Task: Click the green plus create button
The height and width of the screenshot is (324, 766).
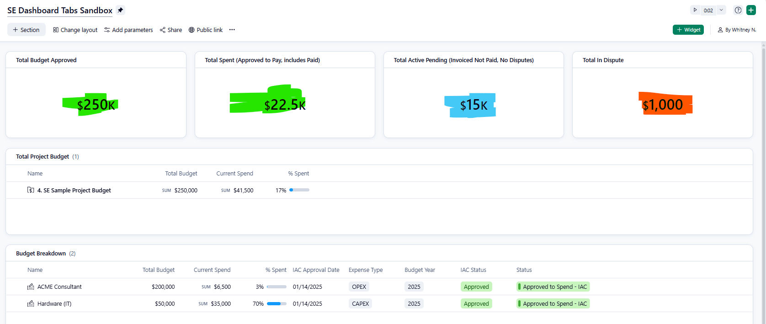Action: tap(751, 10)
